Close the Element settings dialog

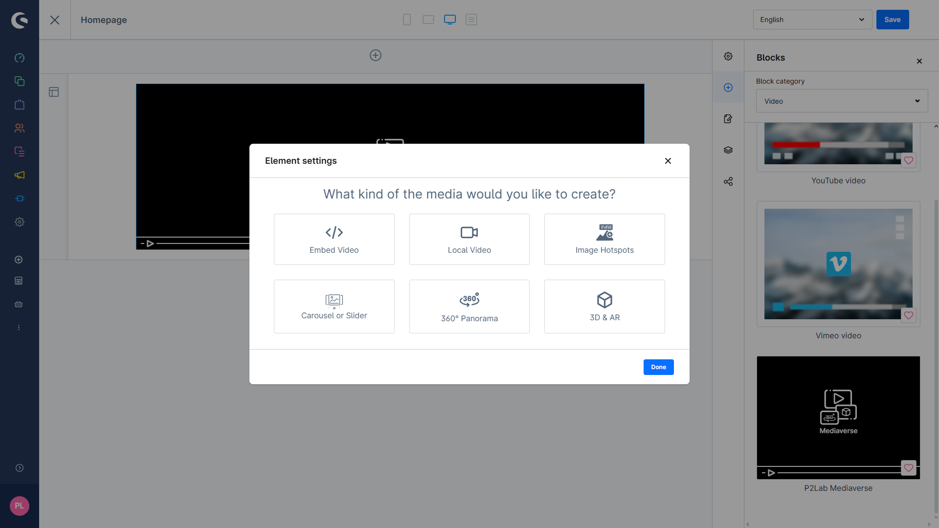(x=668, y=161)
